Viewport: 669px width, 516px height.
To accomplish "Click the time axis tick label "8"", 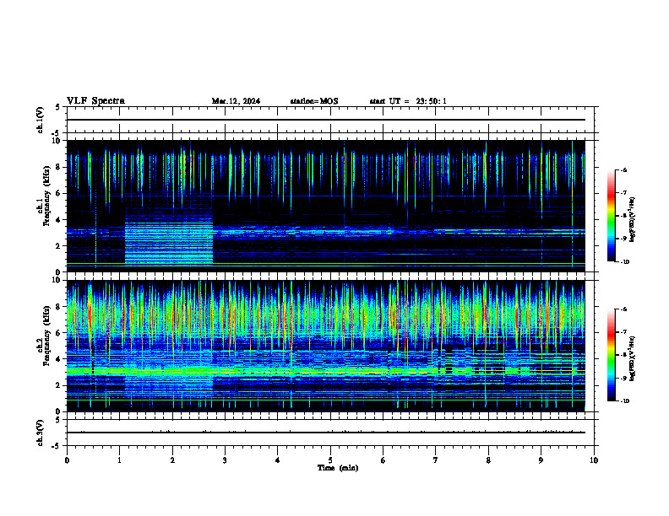I will [x=488, y=460].
